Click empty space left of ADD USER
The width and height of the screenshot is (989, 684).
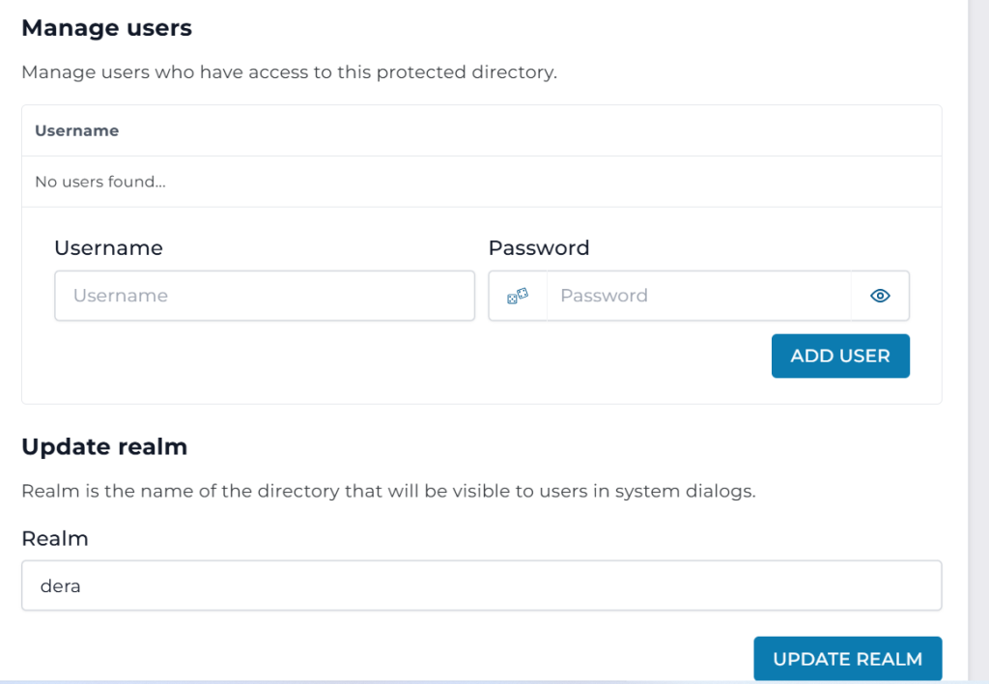coord(406,356)
